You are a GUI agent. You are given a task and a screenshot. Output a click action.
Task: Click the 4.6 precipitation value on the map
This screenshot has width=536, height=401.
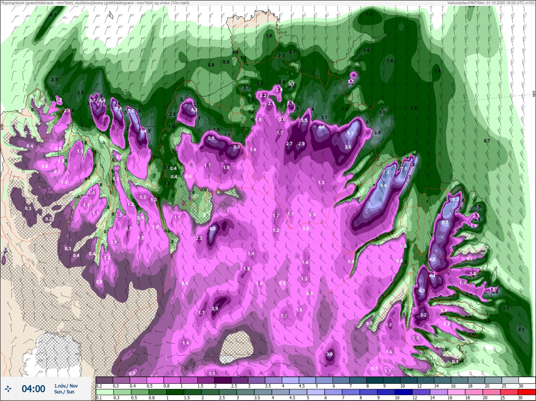[x=322, y=127]
